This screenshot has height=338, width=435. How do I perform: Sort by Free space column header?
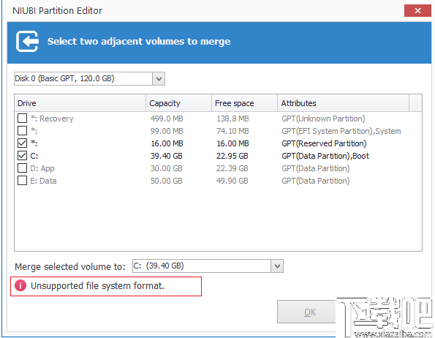(244, 103)
